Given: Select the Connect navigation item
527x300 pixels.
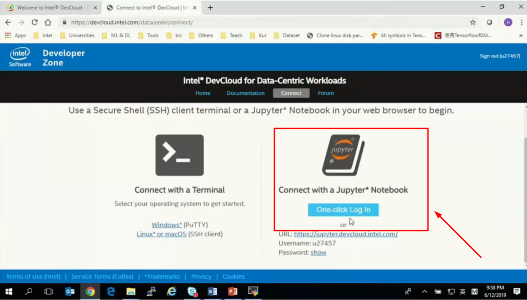Looking at the screenshot, I should click(x=291, y=93).
